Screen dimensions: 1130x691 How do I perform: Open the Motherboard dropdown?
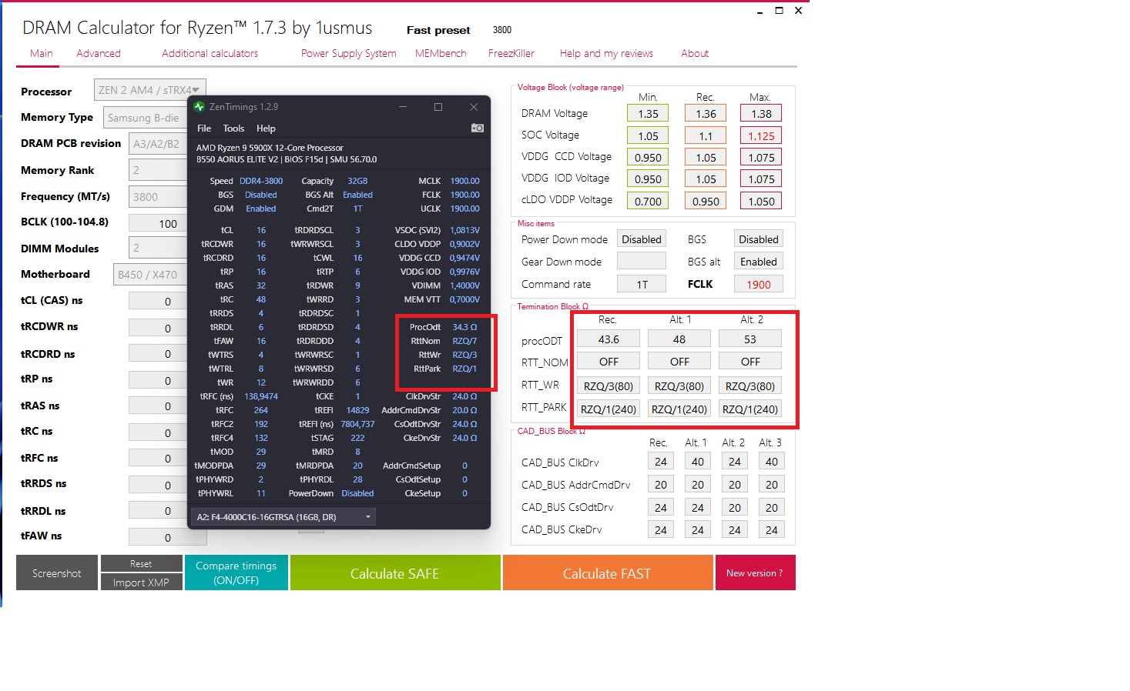click(150, 274)
